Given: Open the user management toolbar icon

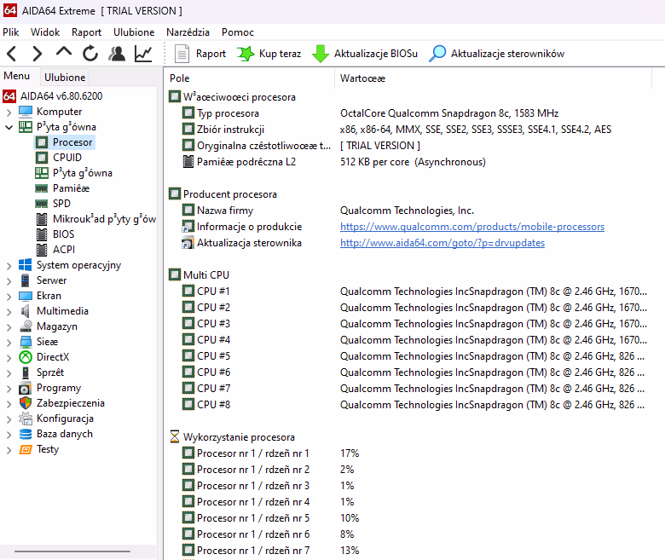Looking at the screenshot, I should click(117, 54).
